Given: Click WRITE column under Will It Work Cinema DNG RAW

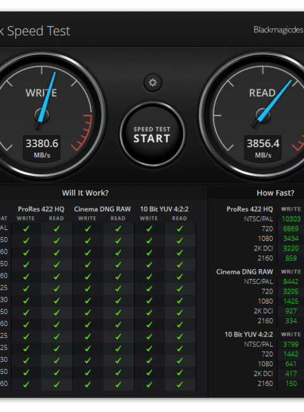Looking at the screenshot, I should tap(87, 218).
